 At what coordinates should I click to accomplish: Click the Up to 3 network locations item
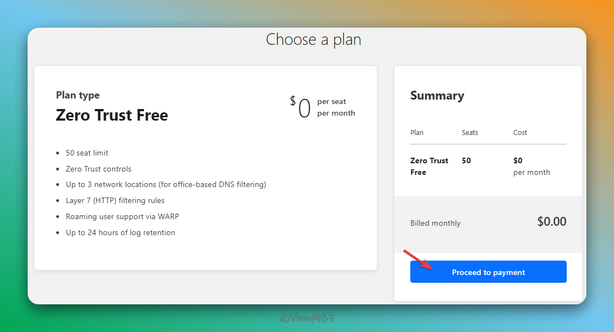tap(165, 184)
